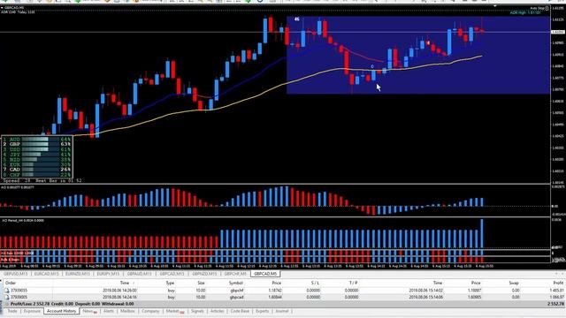Click the gbpcad symbol cell
Viewport: 566px width, 318px height.
point(237,297)
